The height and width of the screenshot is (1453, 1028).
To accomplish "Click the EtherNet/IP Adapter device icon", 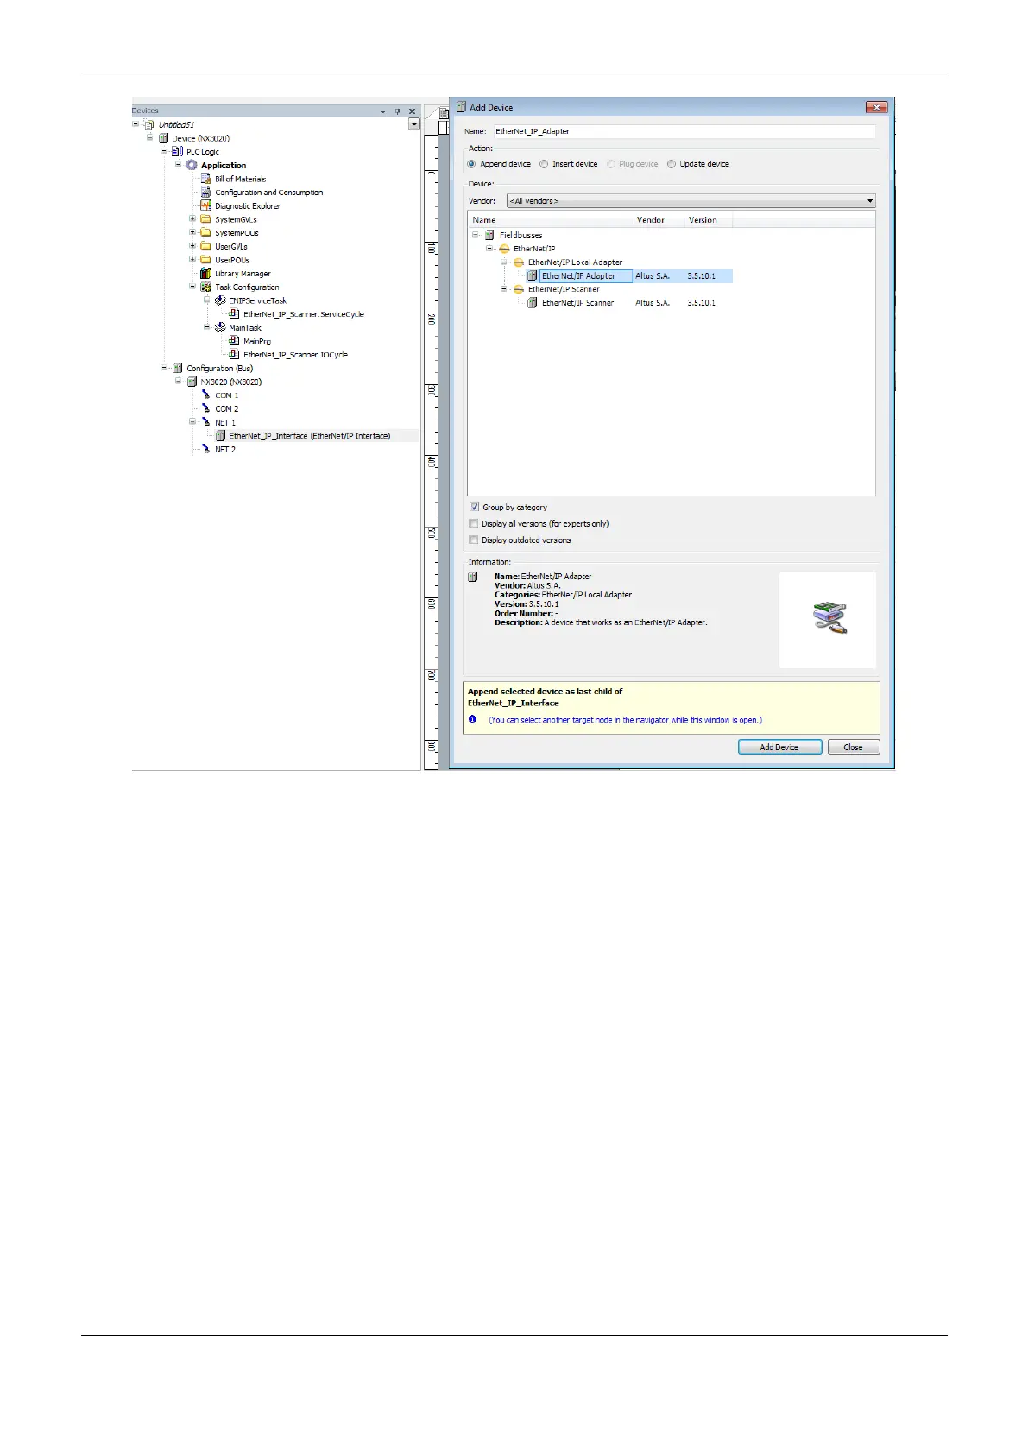I will [533, 276].
